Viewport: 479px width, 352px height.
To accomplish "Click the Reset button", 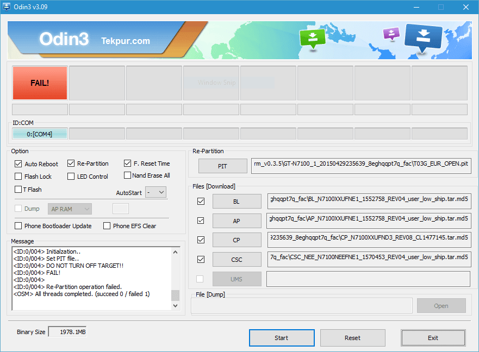I will [x=352, y=338].
